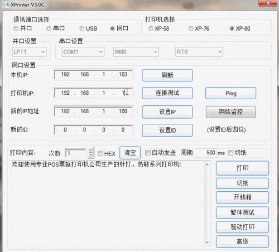
Task: Select the 网口 network port radio button
Action: [112, 28]
